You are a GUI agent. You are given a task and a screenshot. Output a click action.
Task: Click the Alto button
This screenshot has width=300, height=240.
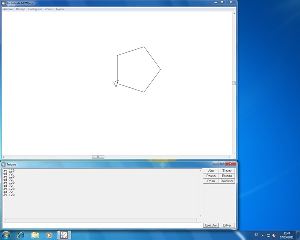point(211,171)
